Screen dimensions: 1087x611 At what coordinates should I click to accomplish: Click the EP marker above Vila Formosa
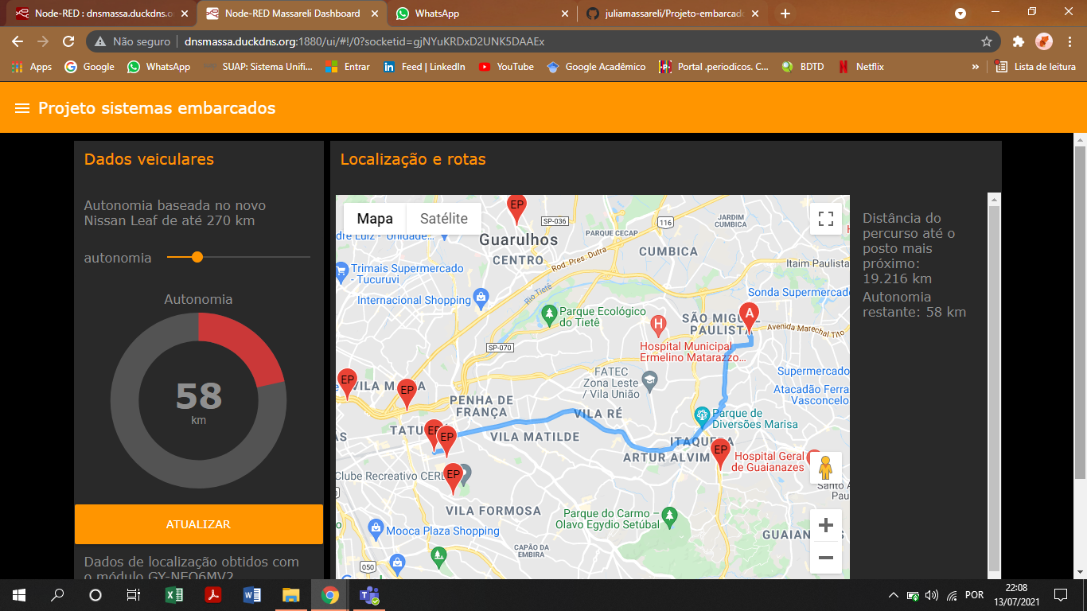[453, 477]
